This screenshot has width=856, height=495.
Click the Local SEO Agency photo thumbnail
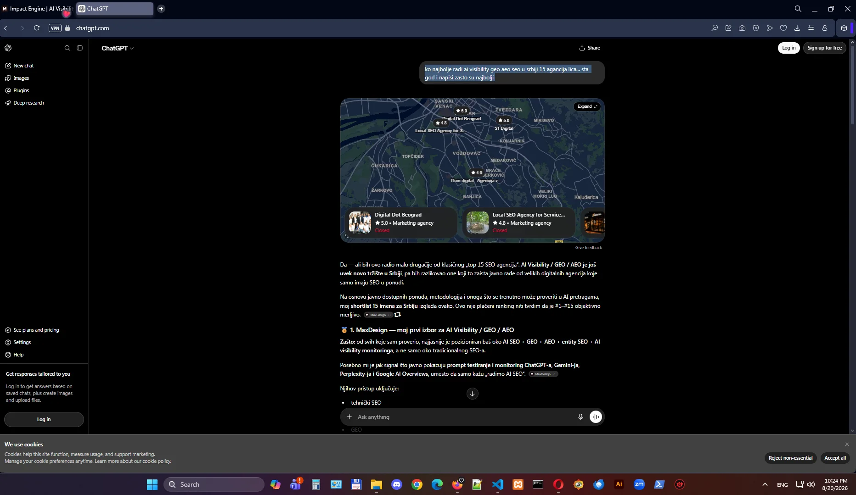pos(478,222)
